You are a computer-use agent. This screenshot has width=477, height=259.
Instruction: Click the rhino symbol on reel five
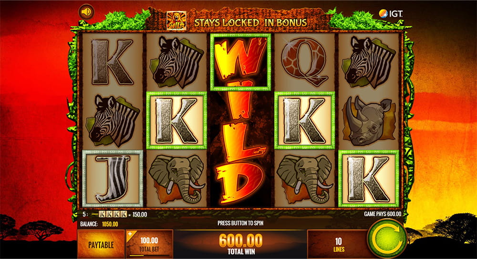tap(369, 120)
